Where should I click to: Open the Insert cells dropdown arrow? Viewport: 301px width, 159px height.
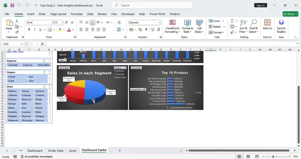coord(223,21)
